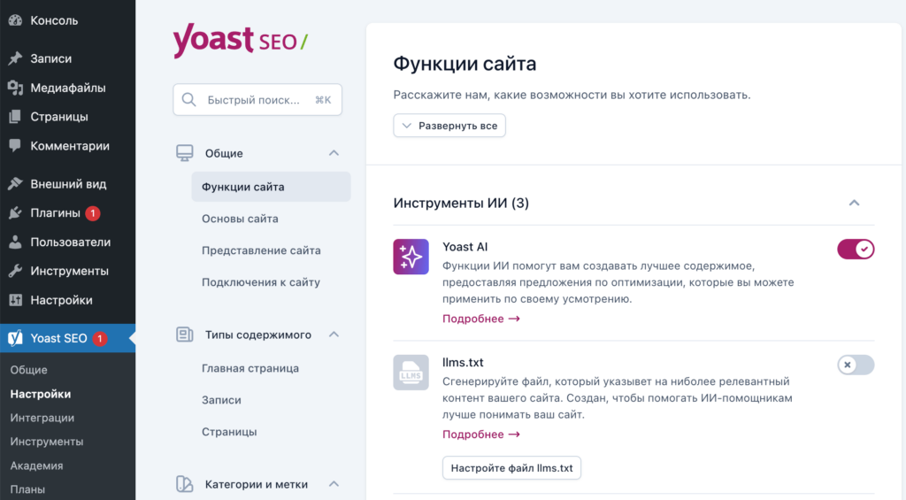Click the Настройки sliders icon in the main menu
906x500 pixels.
[15, 300]
